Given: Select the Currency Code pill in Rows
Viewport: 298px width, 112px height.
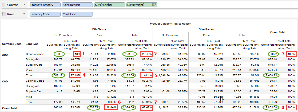Looking at the screenshot, I should (x=45, y=14).
